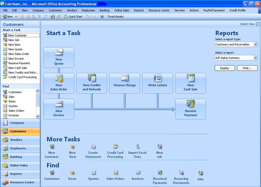Viewport: 261px width, 187px height.
Task: Open New Credits and Refunds tile
Action: click(92, 83)
